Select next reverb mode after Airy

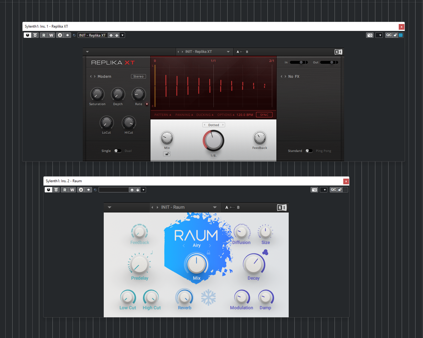[210, 246]
